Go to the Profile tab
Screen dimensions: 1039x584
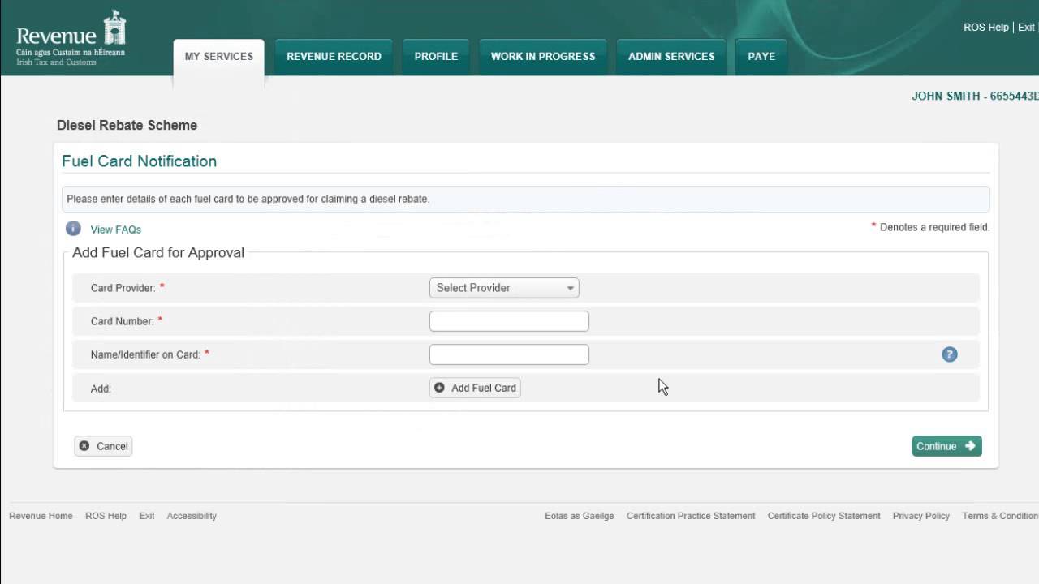[x=436, y=57]
